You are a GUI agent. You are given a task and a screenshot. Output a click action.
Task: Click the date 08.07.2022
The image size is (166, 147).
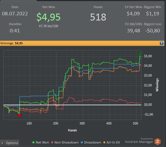tap(15, 14)
